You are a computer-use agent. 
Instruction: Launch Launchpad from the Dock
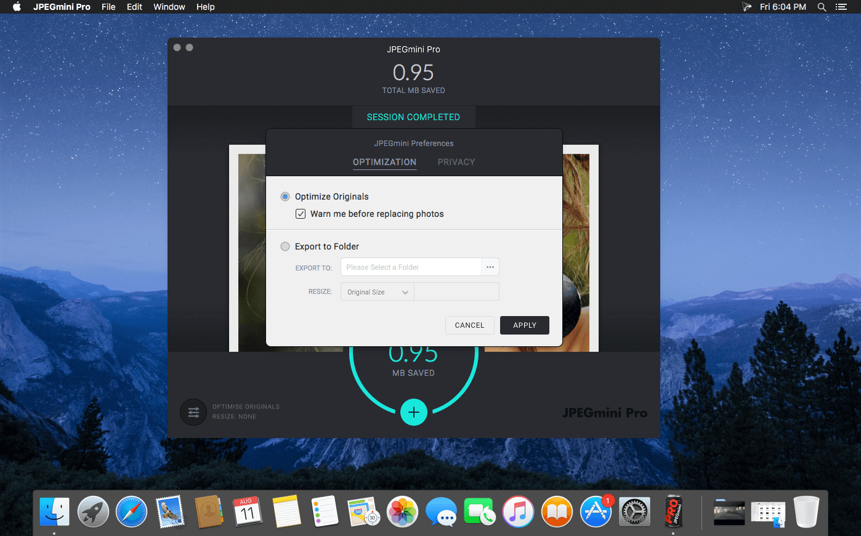tap(93, 512)
